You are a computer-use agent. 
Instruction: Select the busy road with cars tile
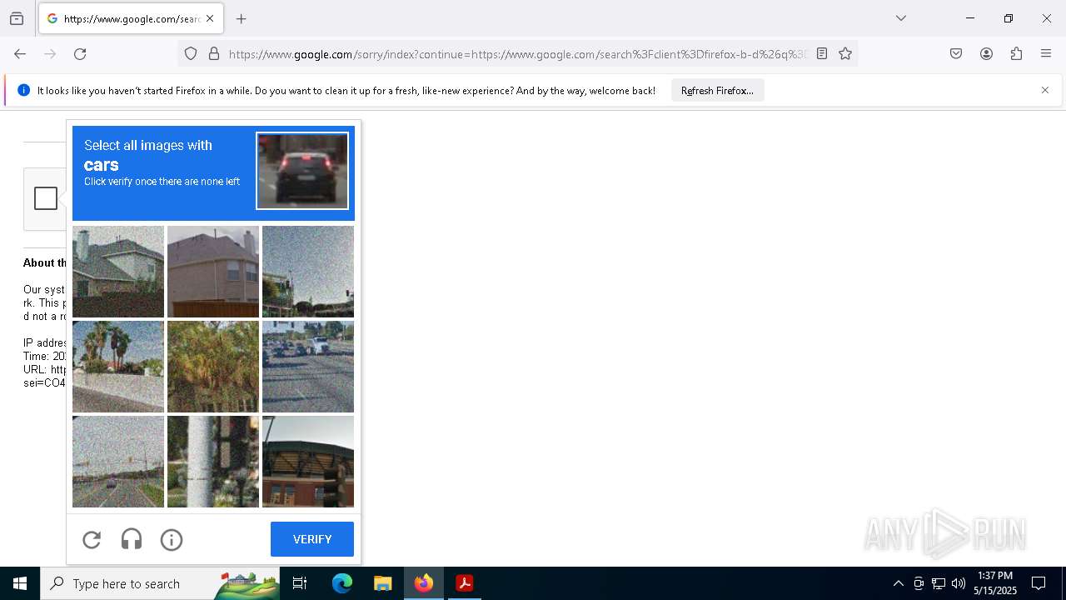(308, 367)
